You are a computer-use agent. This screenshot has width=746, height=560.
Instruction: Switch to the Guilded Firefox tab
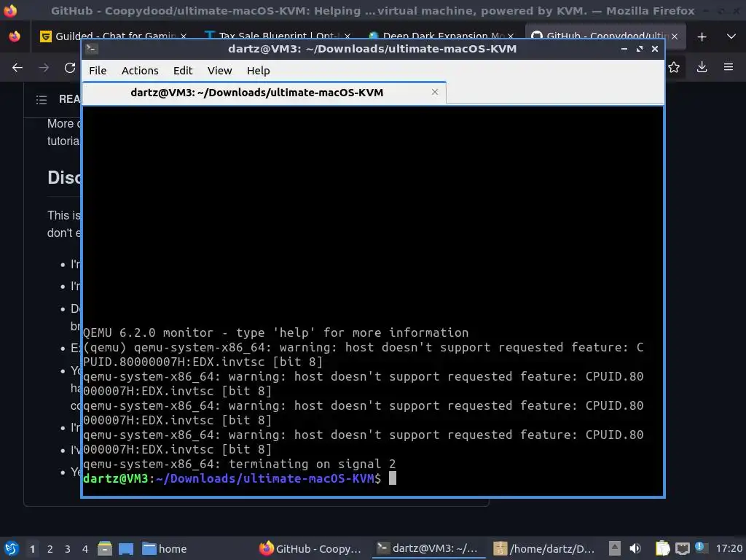pos(114,36)
